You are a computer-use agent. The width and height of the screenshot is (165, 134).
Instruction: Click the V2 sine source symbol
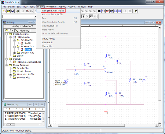66,82
